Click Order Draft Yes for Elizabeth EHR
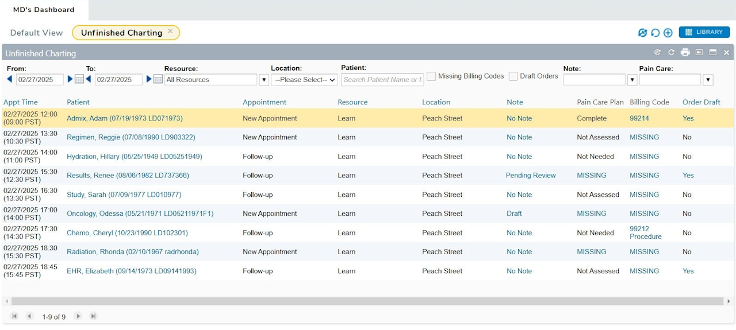736x330 pixels. click(x=688, y=271)
